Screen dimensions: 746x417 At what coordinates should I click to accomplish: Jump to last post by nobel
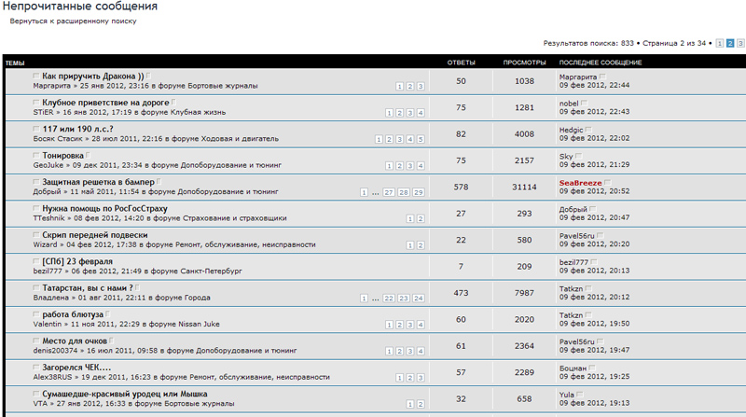tap(585, 104)
